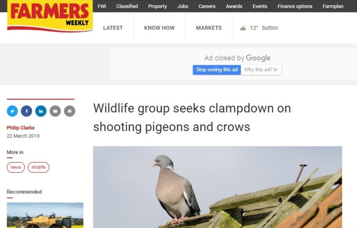This screenshot has width=357, height=228.
Task: Print article using printer icon
Action: click(x=70, y=111)
